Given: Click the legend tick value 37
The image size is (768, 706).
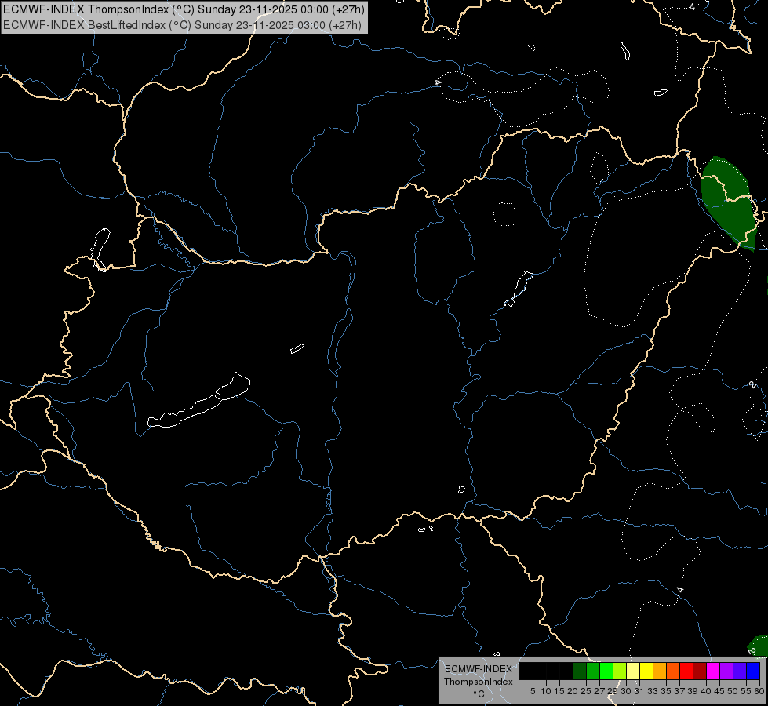Looking at the screenshot, I should 679,691.
